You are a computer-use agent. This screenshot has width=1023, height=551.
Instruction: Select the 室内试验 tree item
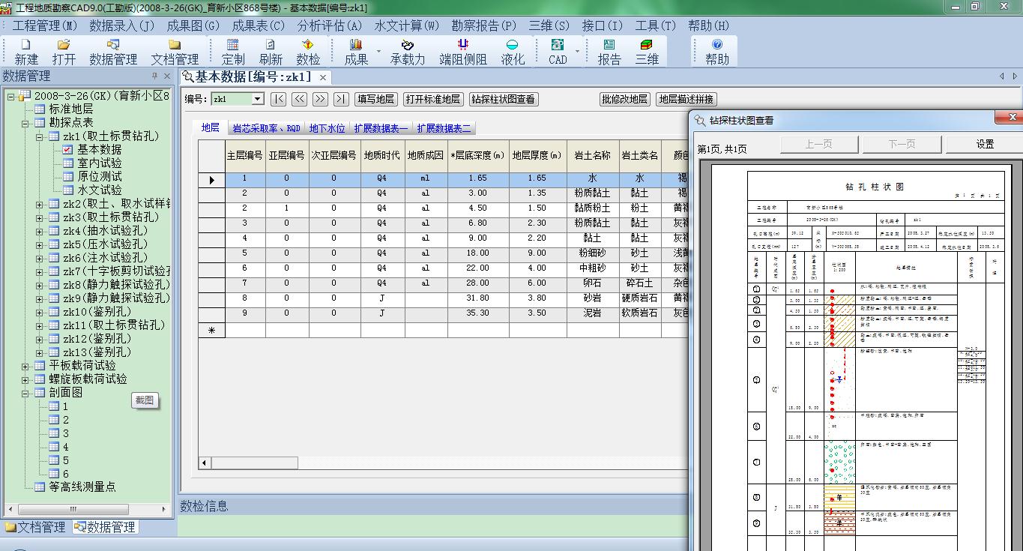[99, 163]
